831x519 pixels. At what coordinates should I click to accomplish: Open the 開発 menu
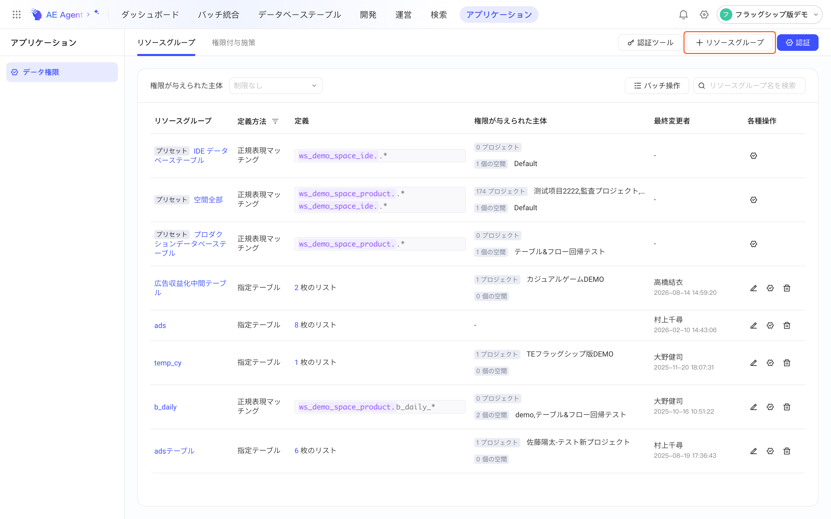click(368, 15)
